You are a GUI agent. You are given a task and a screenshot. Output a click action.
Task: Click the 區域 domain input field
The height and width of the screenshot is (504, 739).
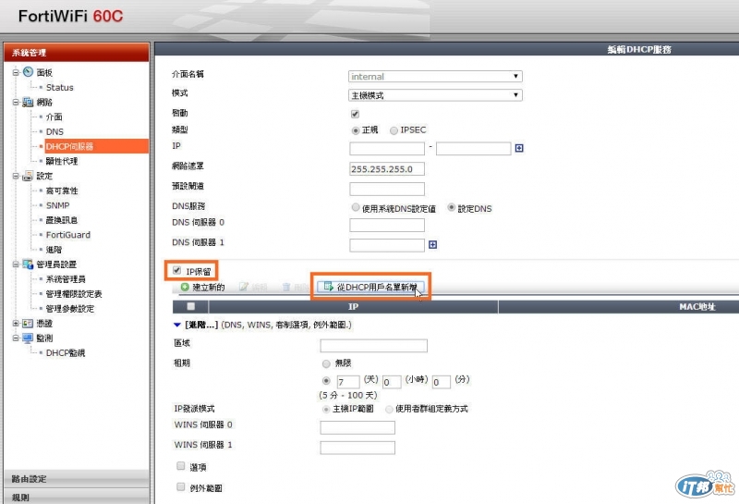coord(374,346)
